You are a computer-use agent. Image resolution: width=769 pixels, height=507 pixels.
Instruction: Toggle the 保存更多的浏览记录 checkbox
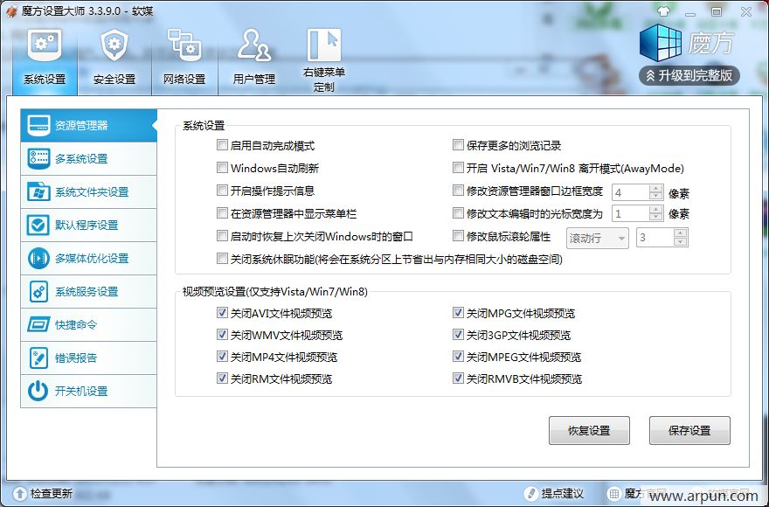(x=459, y=145)
